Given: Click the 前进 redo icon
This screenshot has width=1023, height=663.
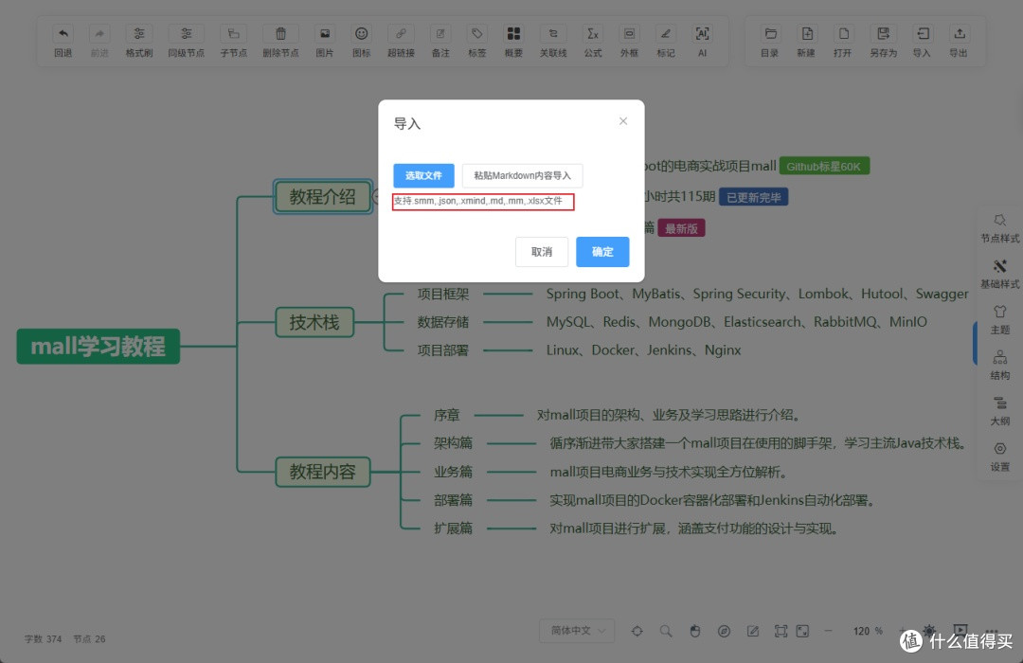Looking at the screenshot, I should 99,34.
